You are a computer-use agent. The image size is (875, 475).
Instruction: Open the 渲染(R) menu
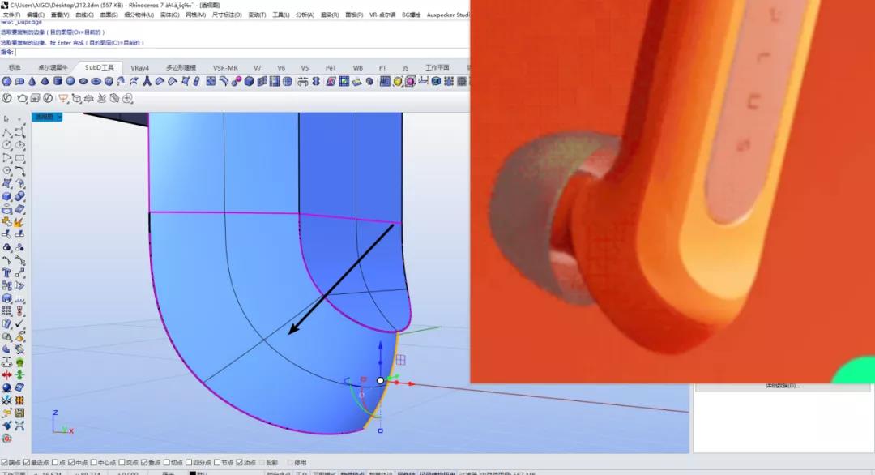(329, 15)
